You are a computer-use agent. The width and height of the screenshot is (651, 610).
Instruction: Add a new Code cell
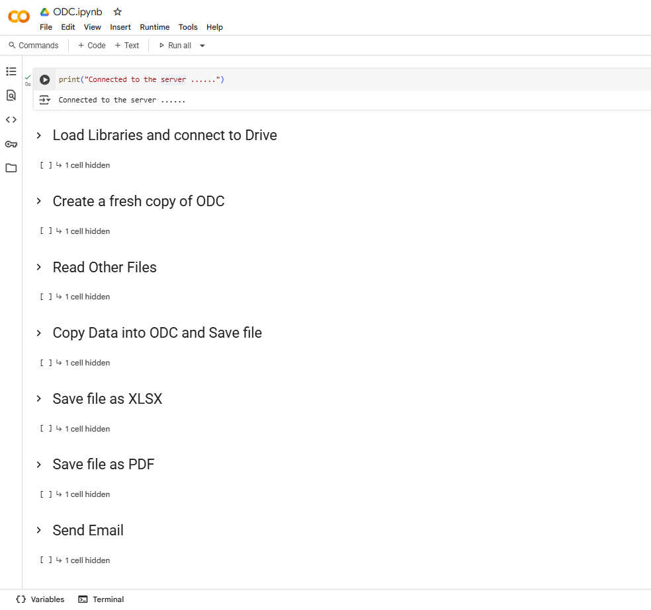tap(91, 46)
